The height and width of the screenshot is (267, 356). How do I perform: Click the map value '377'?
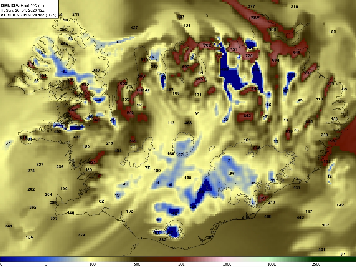click(251, 6)
